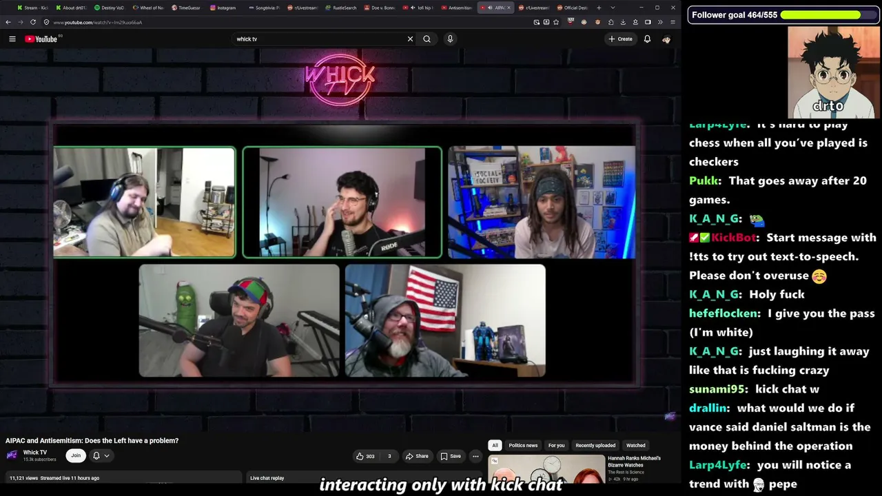
Task: Switch to the 'Official Dest' tab
Action: pyautogui.click(x=573, y=8)
